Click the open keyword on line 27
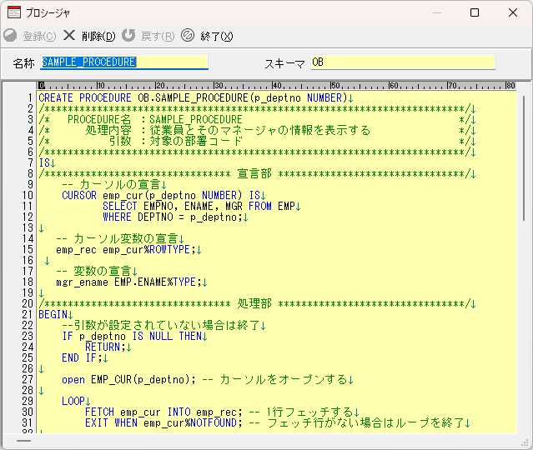 (x=73, y=380)
